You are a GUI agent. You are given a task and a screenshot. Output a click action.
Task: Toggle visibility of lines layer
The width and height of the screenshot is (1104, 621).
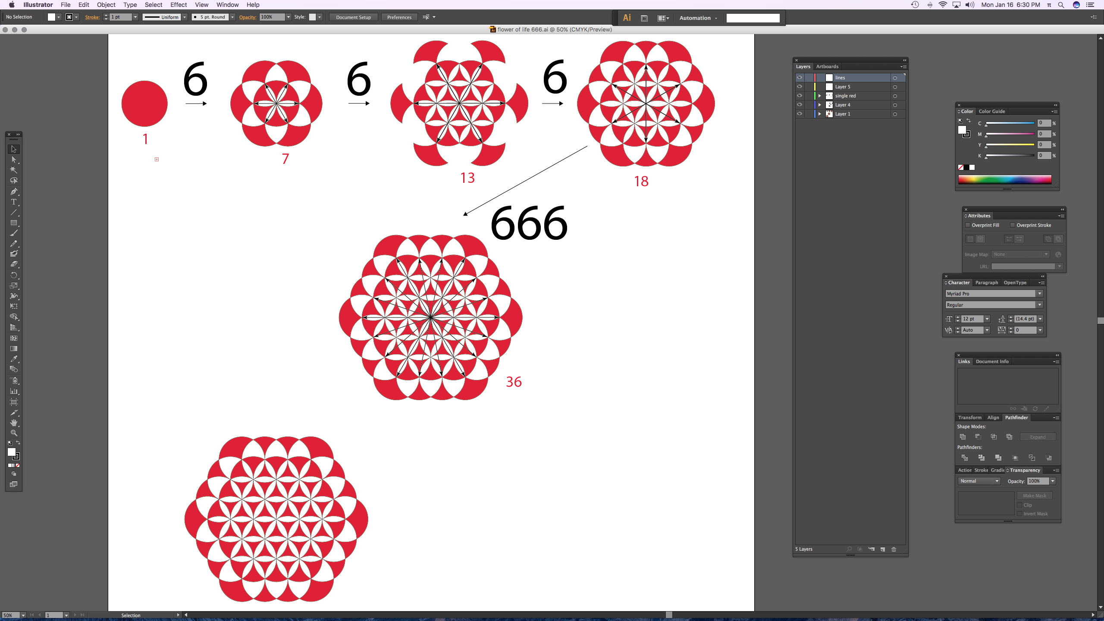[x=799, y=77]
